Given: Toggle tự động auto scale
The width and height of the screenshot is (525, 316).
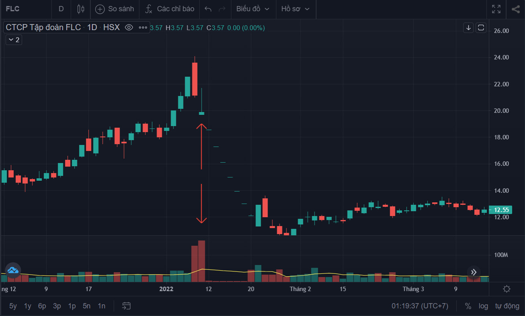Looking at the screenshot, I should (x=507, y=306).
